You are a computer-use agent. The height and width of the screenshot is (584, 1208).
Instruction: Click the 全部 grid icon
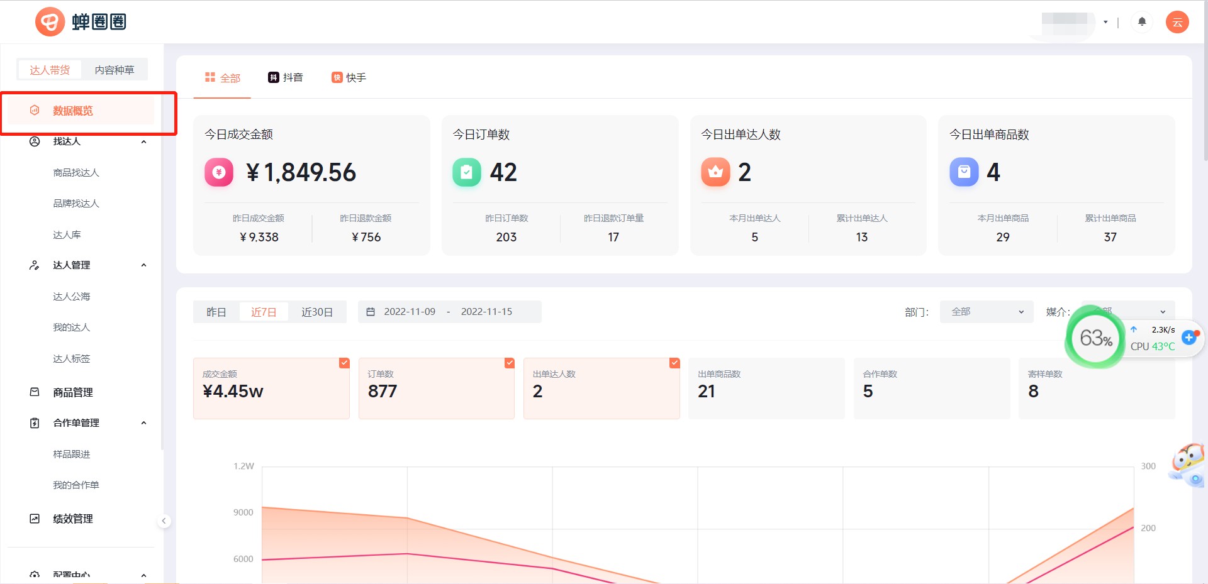[x=210, y=77]
